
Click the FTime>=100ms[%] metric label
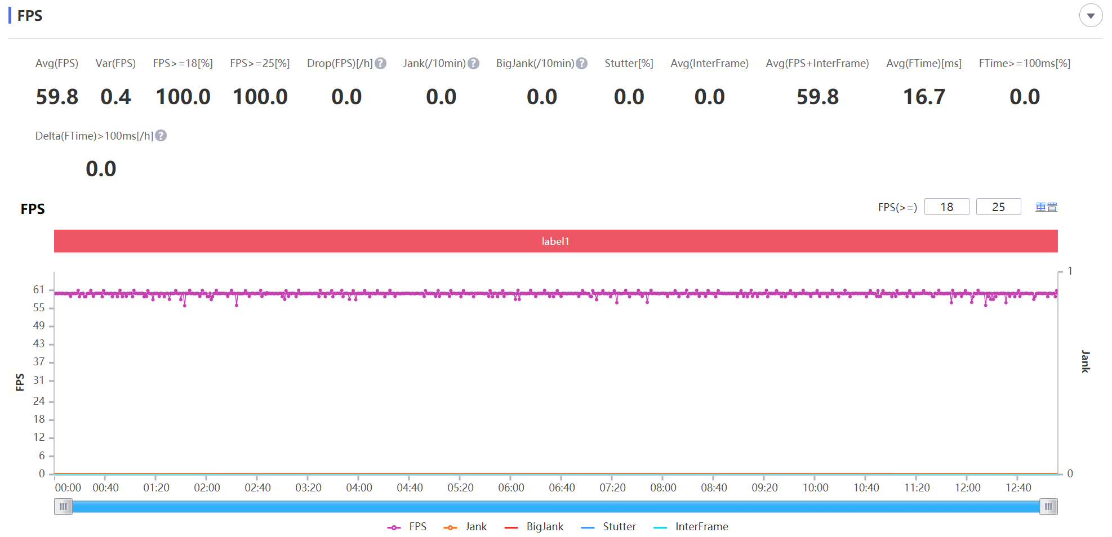click(1025, 64)
